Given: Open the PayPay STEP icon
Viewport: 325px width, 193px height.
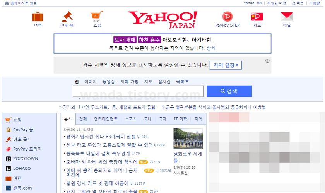Looking at the screenshot, I should point(227,17).
